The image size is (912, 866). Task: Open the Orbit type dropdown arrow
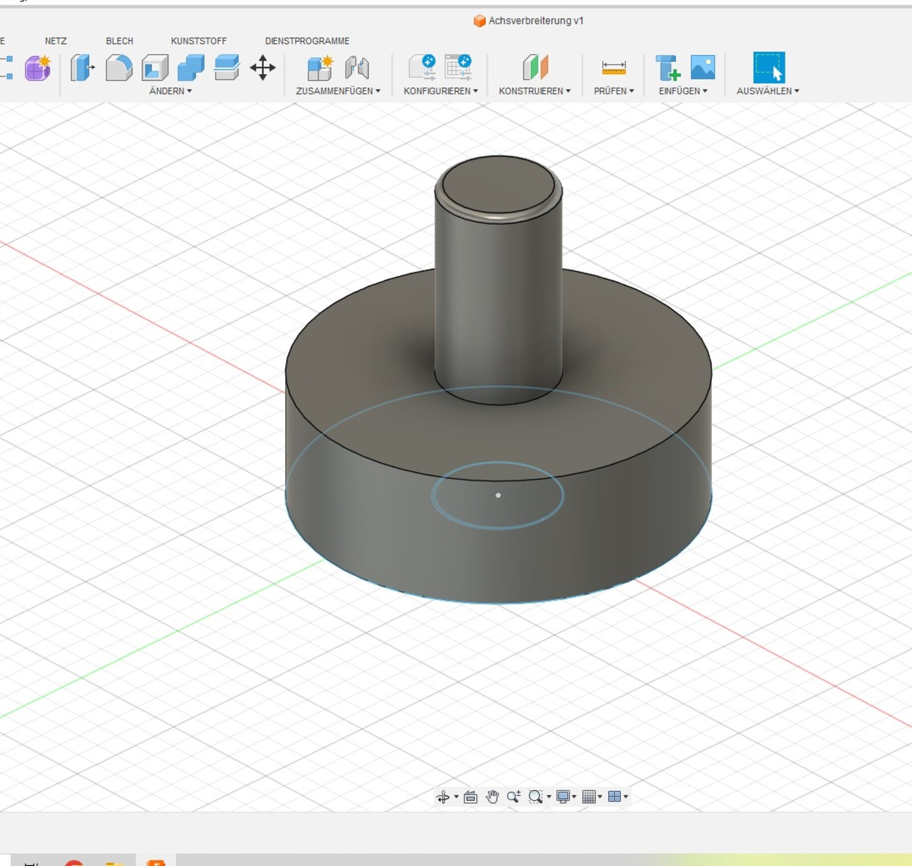coord(456,797)
